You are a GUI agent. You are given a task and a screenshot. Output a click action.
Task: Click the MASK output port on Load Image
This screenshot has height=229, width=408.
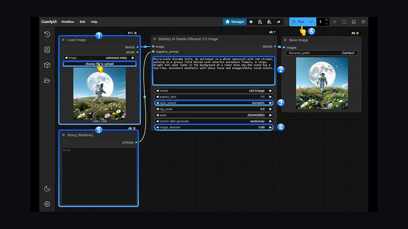137,52
